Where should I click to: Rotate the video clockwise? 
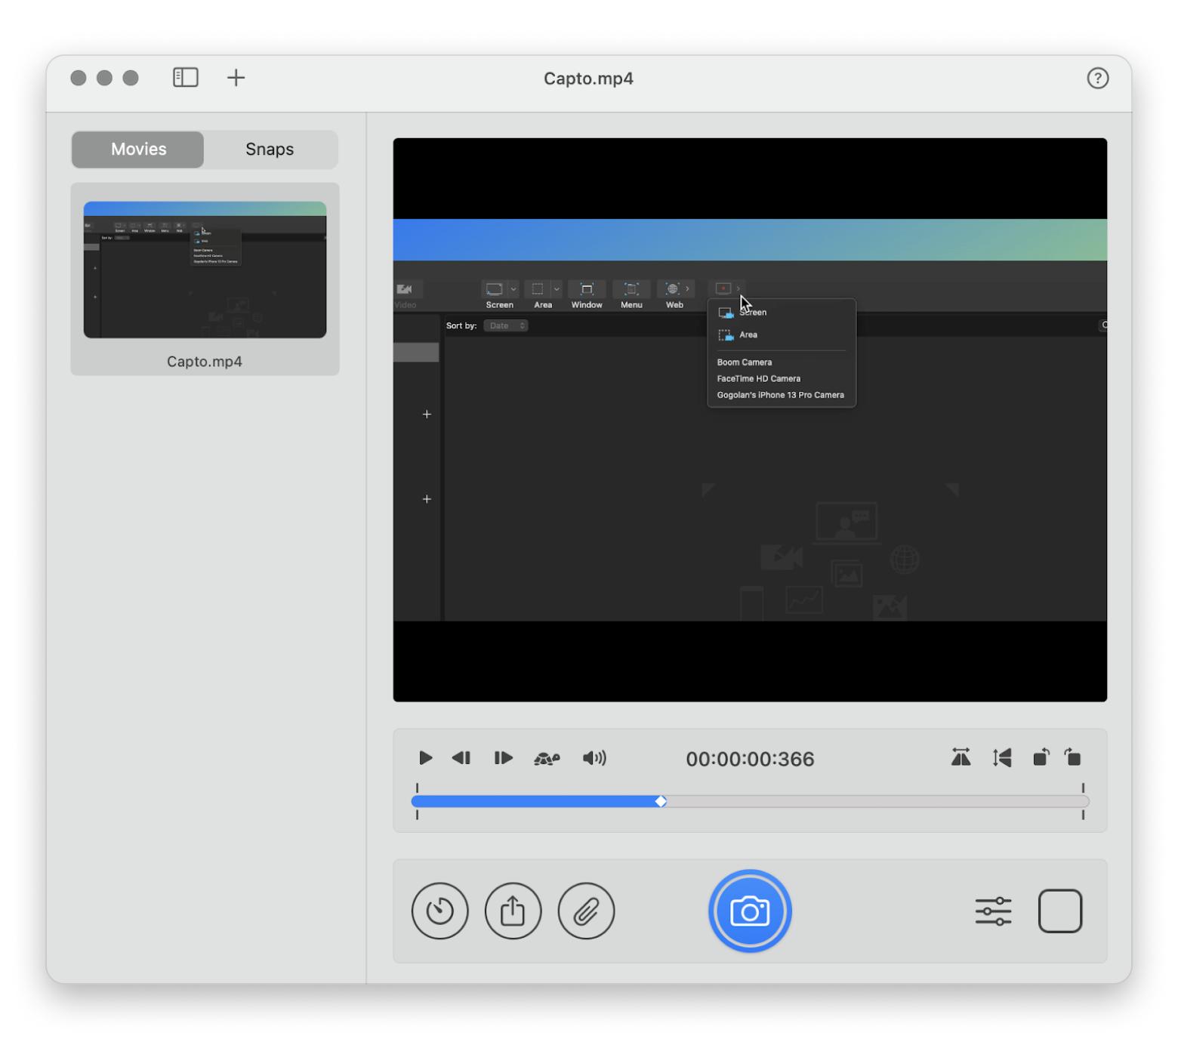coord(1073,757)
